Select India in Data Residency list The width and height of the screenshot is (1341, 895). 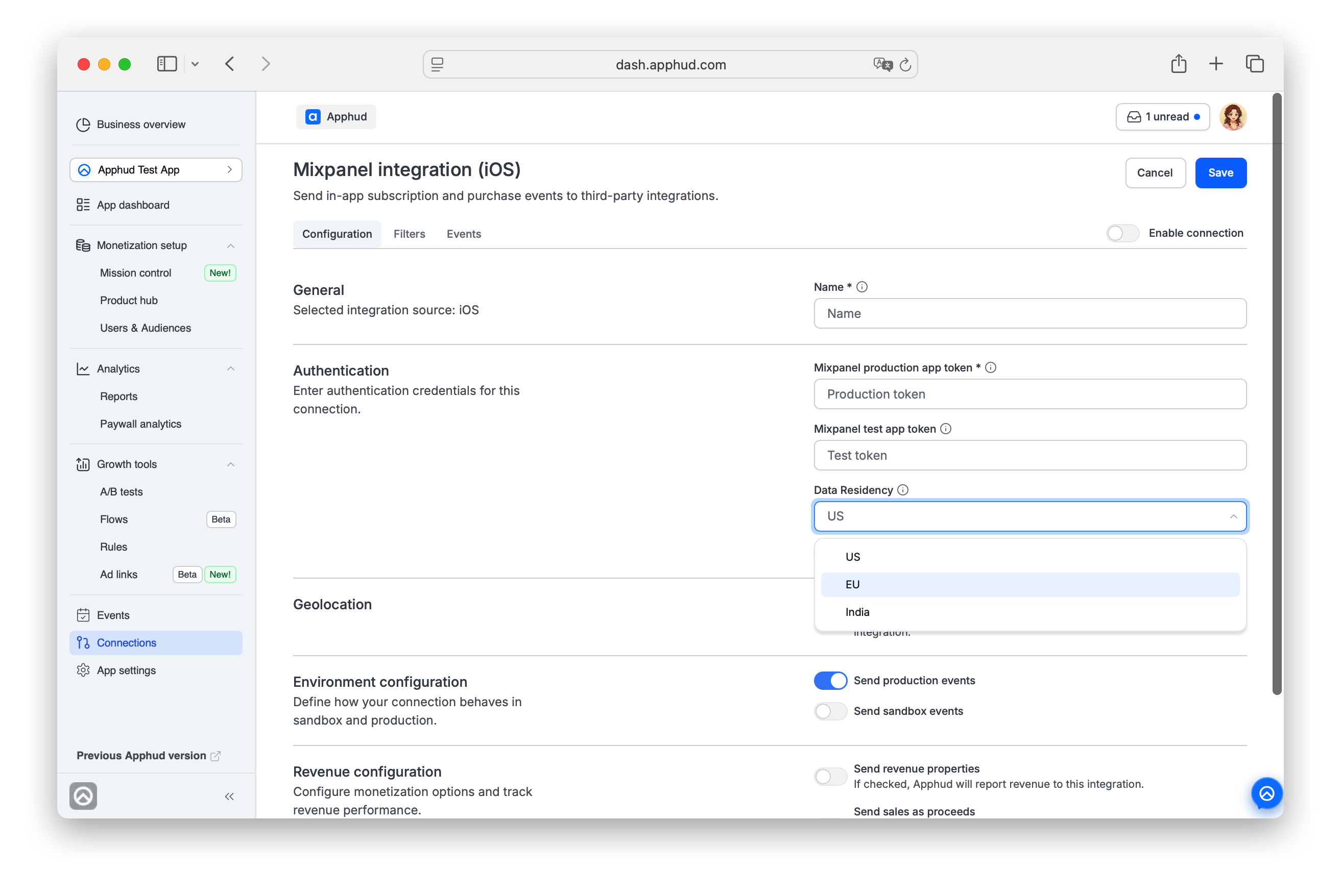[1029, 612]
